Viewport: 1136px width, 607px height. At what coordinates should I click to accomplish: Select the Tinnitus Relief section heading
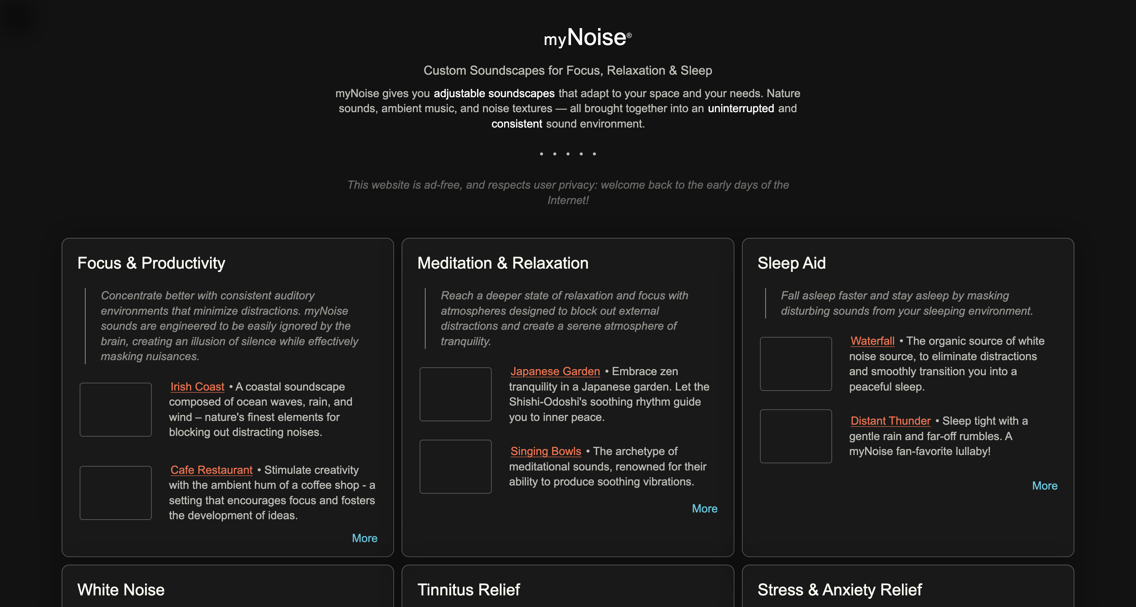click(469, 590)
